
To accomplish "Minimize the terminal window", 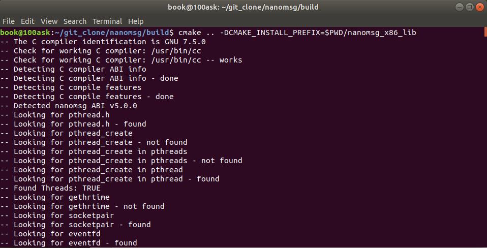I will [x=460, y=7].
